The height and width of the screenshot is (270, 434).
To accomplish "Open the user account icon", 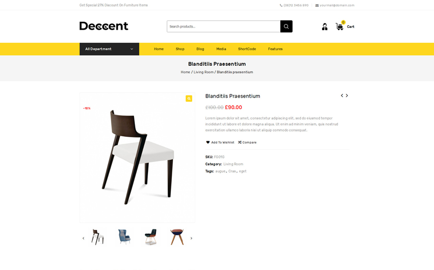I will click(x=325, y=27).
